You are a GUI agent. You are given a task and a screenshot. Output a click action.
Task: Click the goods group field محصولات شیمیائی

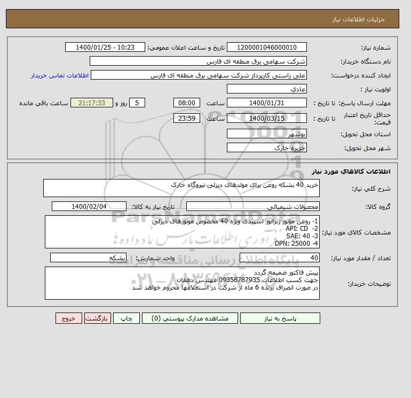pyautogui.click(x=252, y=206)
